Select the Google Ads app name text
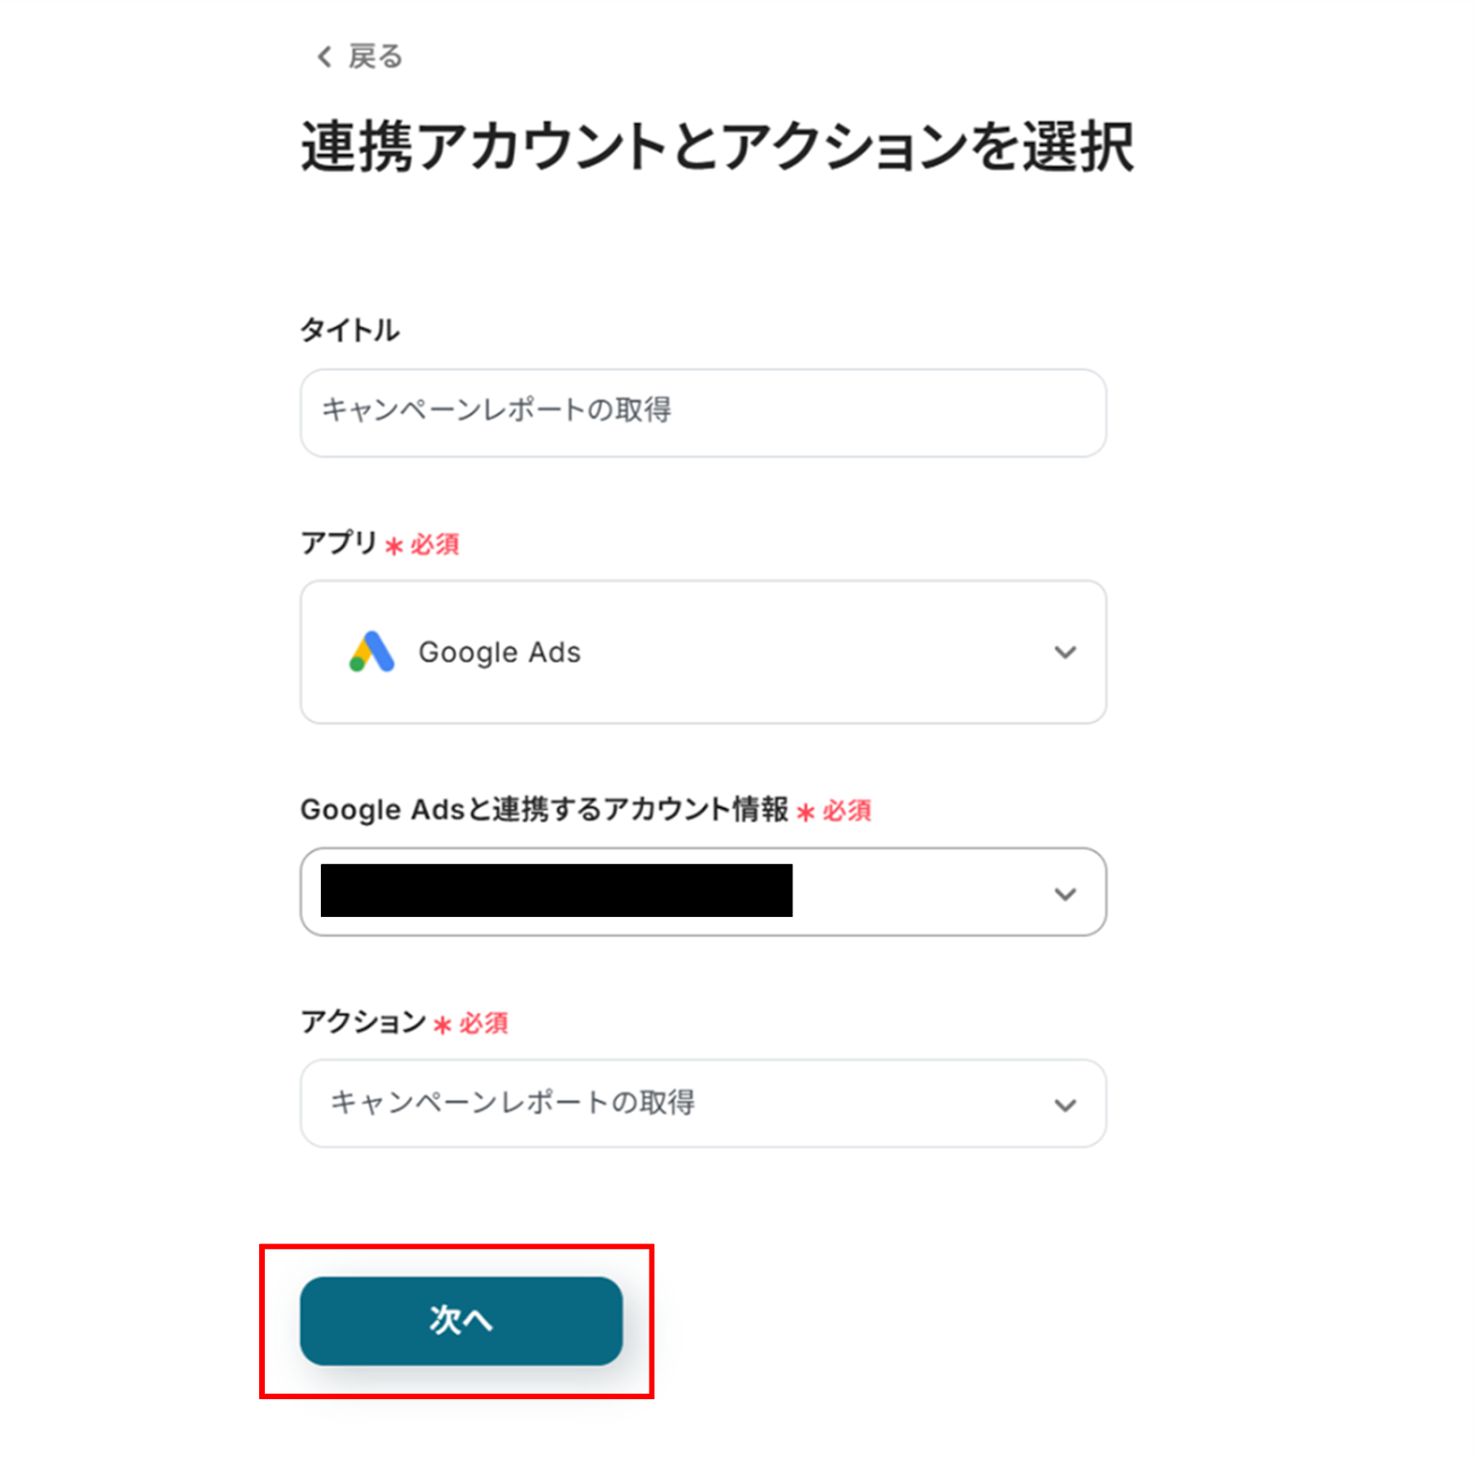The width and height of the screenshot is (1476, 1461). 499,652
